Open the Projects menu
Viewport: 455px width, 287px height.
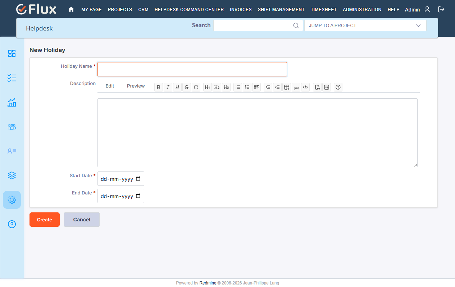click(120, 10)
